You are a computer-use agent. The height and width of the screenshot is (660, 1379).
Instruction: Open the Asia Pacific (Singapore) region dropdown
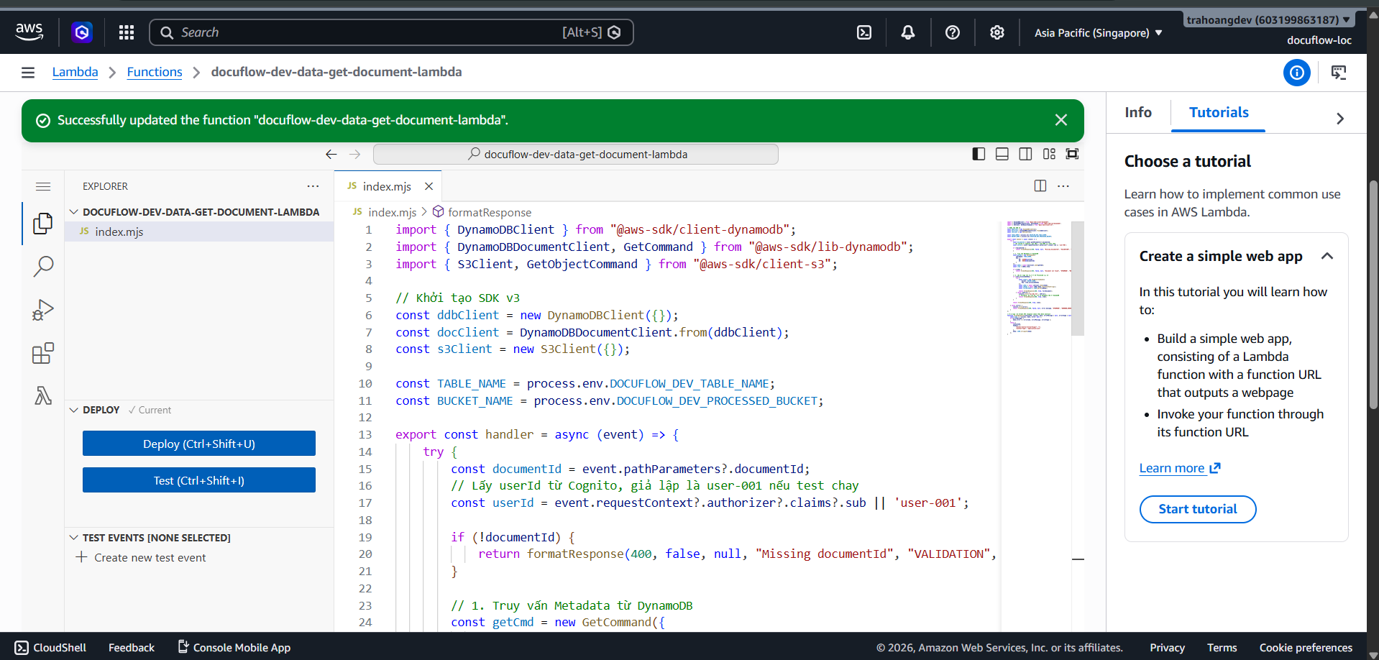[1099, 33]
